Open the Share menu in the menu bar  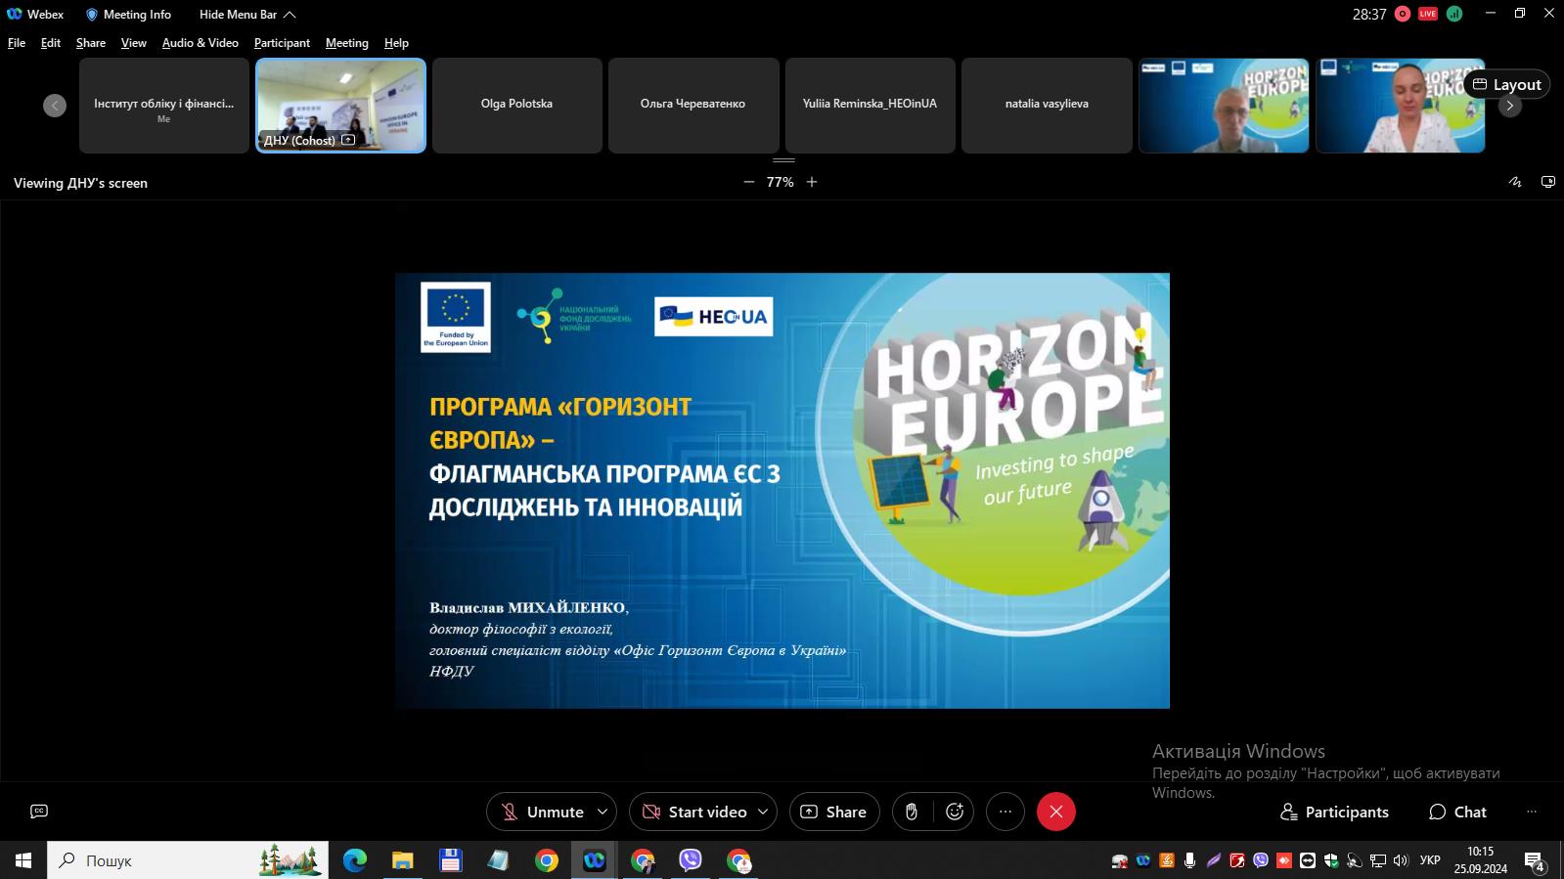(x=91, y=43)
